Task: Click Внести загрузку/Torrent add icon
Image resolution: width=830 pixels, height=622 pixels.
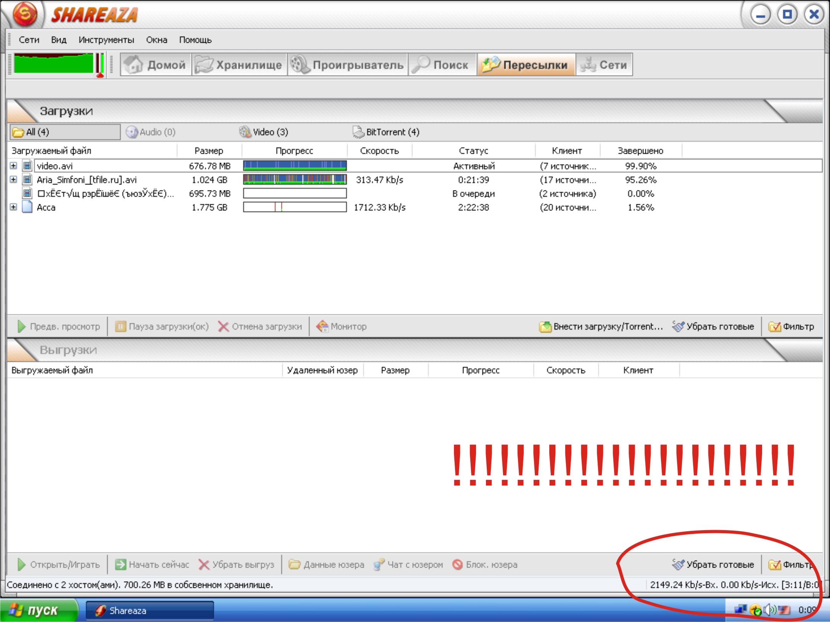Action: tap(545, 327)
